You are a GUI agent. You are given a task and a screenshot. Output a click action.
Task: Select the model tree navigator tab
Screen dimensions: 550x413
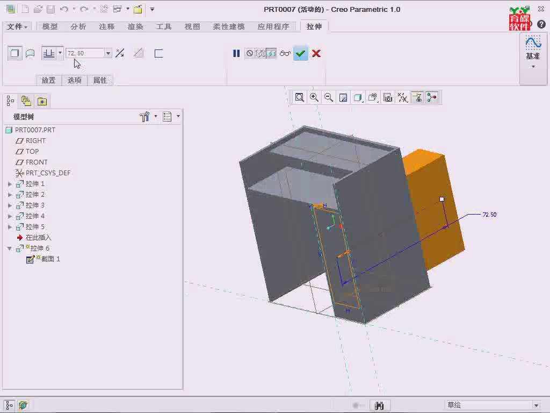click(x=10, y=102)
